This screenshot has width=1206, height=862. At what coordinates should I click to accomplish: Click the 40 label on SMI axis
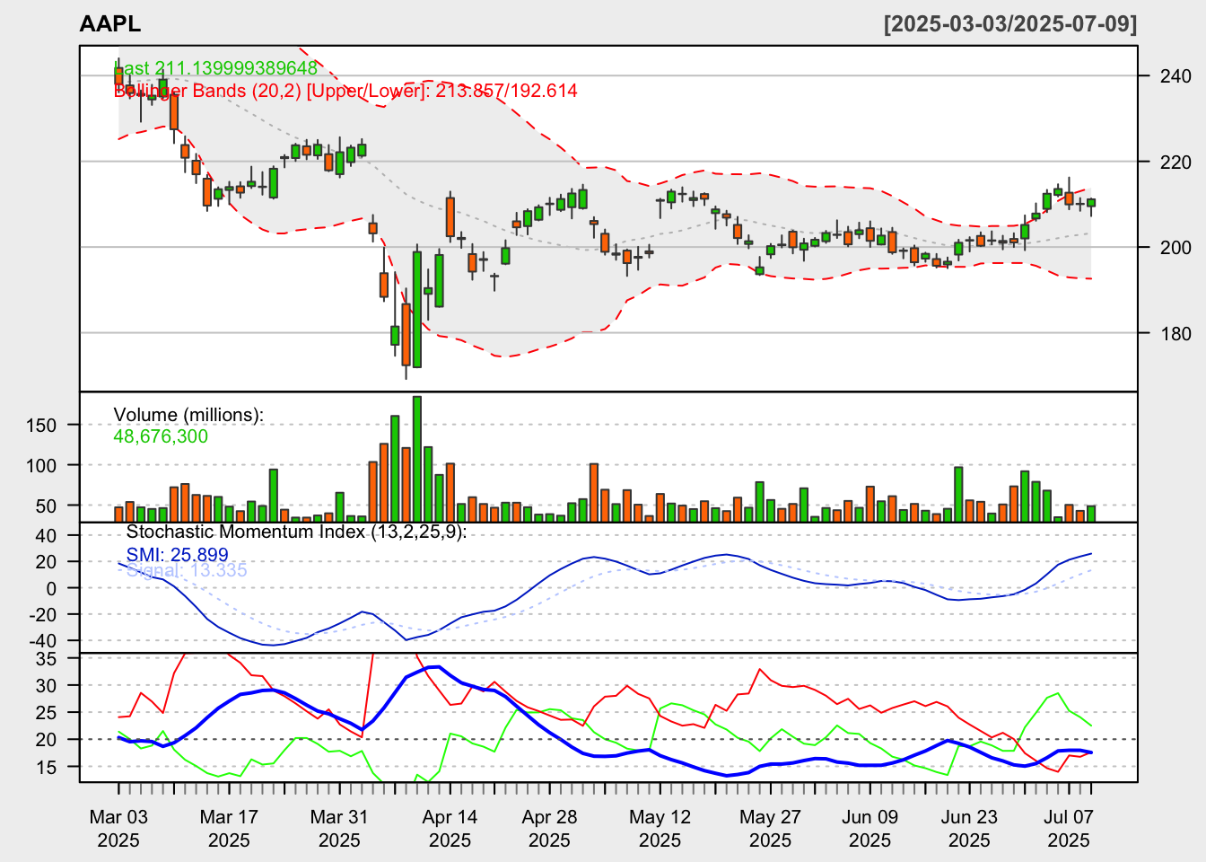[47, 536]
